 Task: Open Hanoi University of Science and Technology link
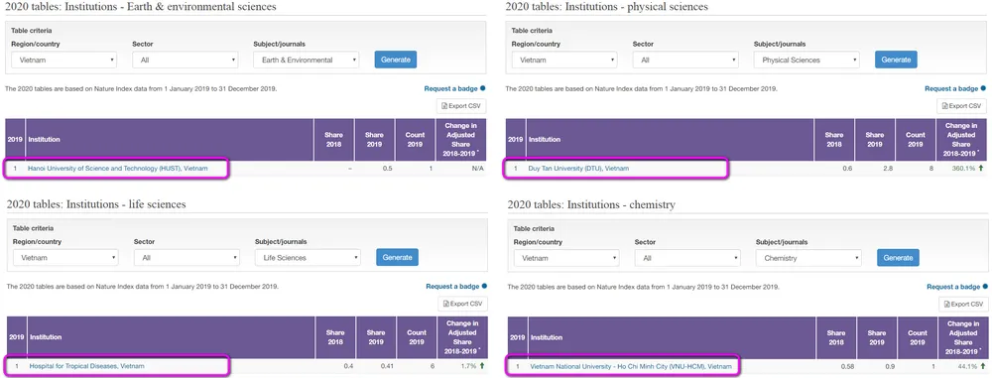click(118, 169)
